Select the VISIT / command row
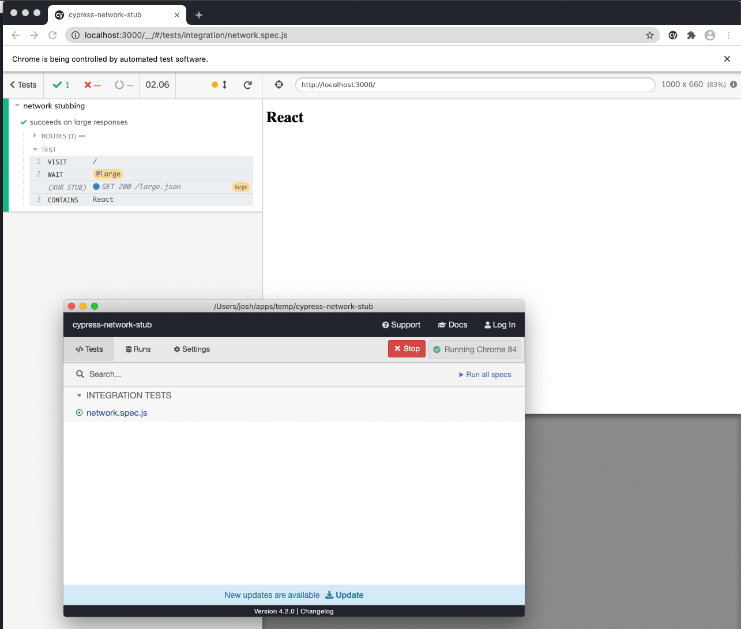The image size is (741, 629). tap(141, 162)
